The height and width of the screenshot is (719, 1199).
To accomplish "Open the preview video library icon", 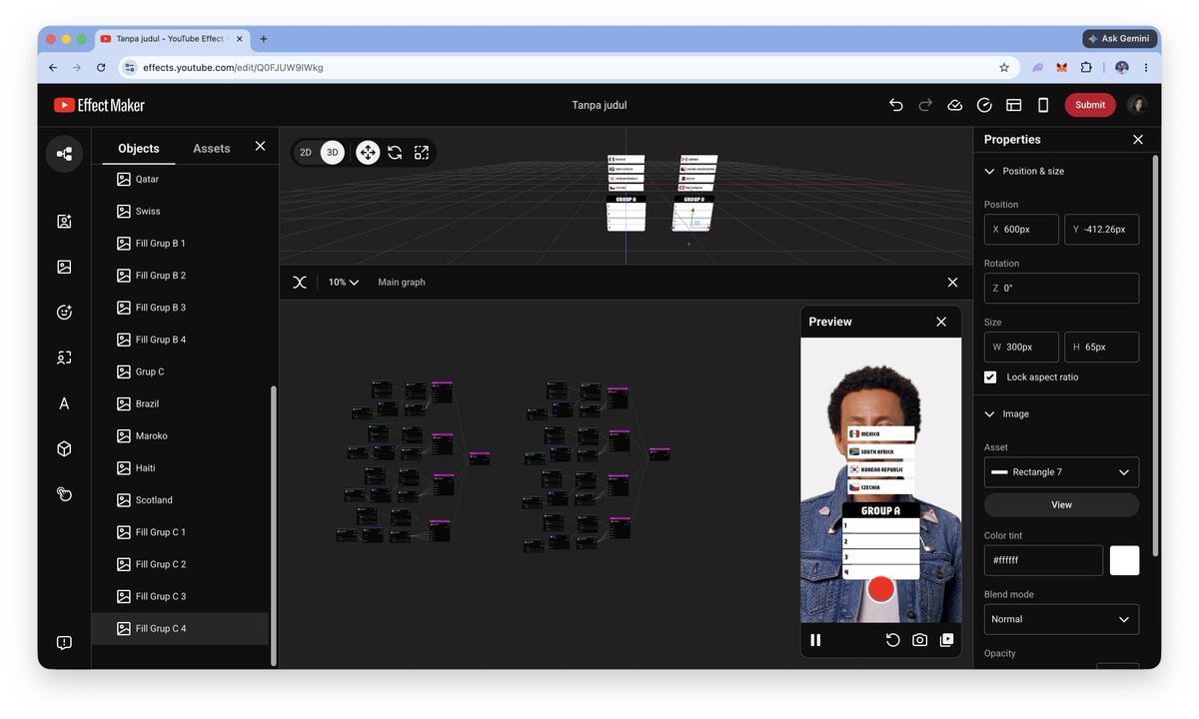I will pyautogui.click(x=947, y=640).
